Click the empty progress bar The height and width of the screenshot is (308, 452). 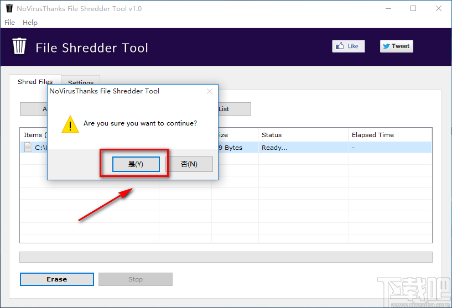coord(226,257)
